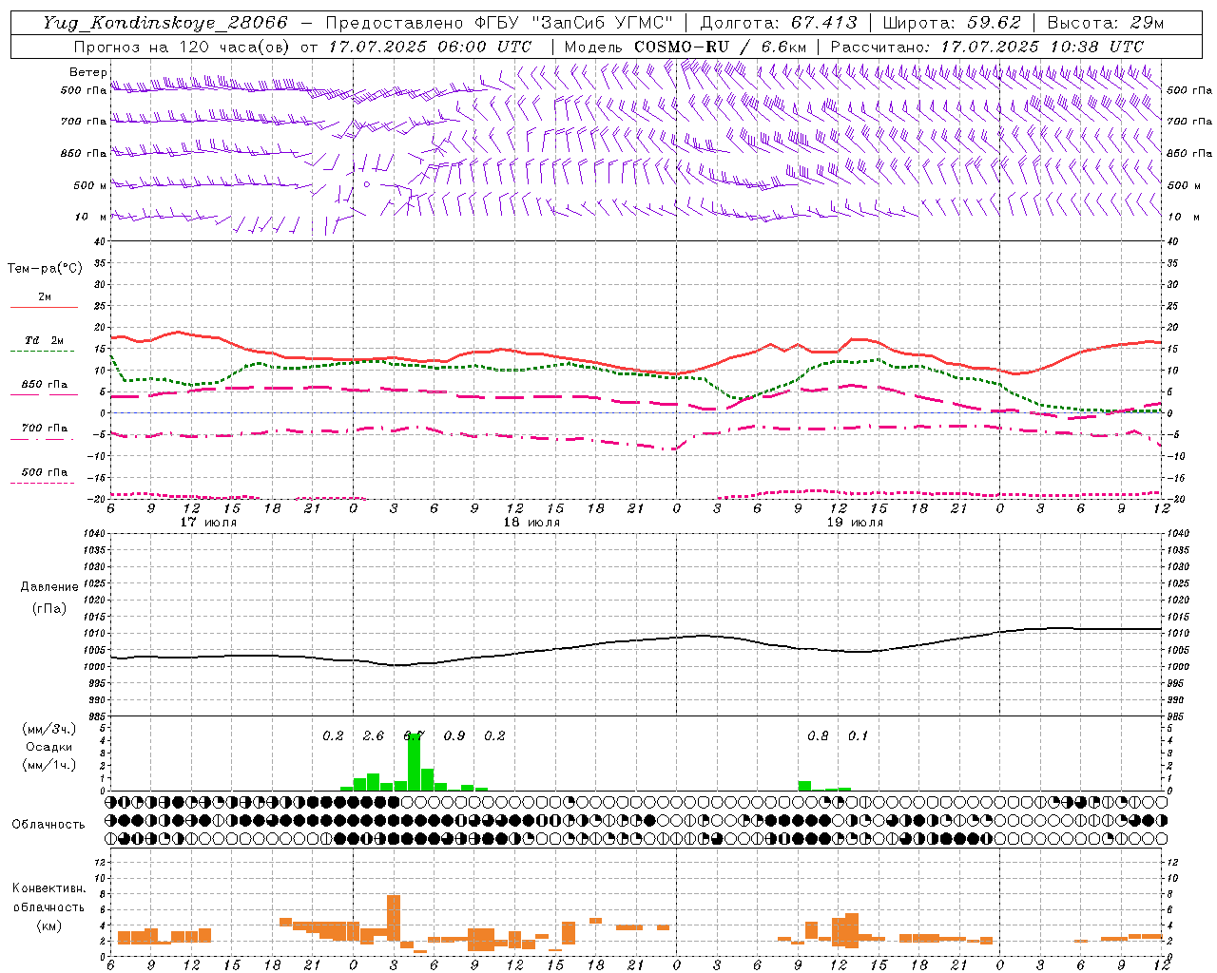This screenshot has width=1217, height=973.
Task: Click the 'Конвективн.' convective cloud label
Action: coord(48,888)
